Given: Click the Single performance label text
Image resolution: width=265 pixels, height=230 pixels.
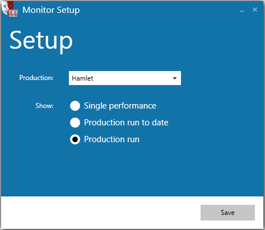Looking at the screenshot, I should coord(120,106).
